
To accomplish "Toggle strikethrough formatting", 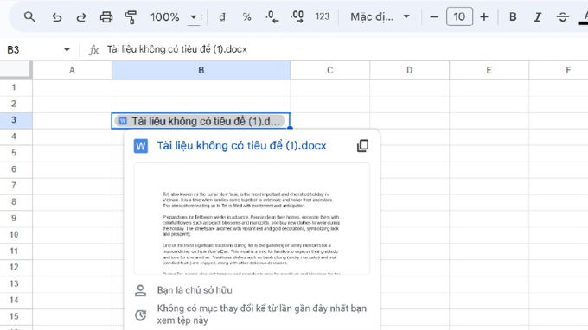I will pyautogui.click(x=562, y=17).
